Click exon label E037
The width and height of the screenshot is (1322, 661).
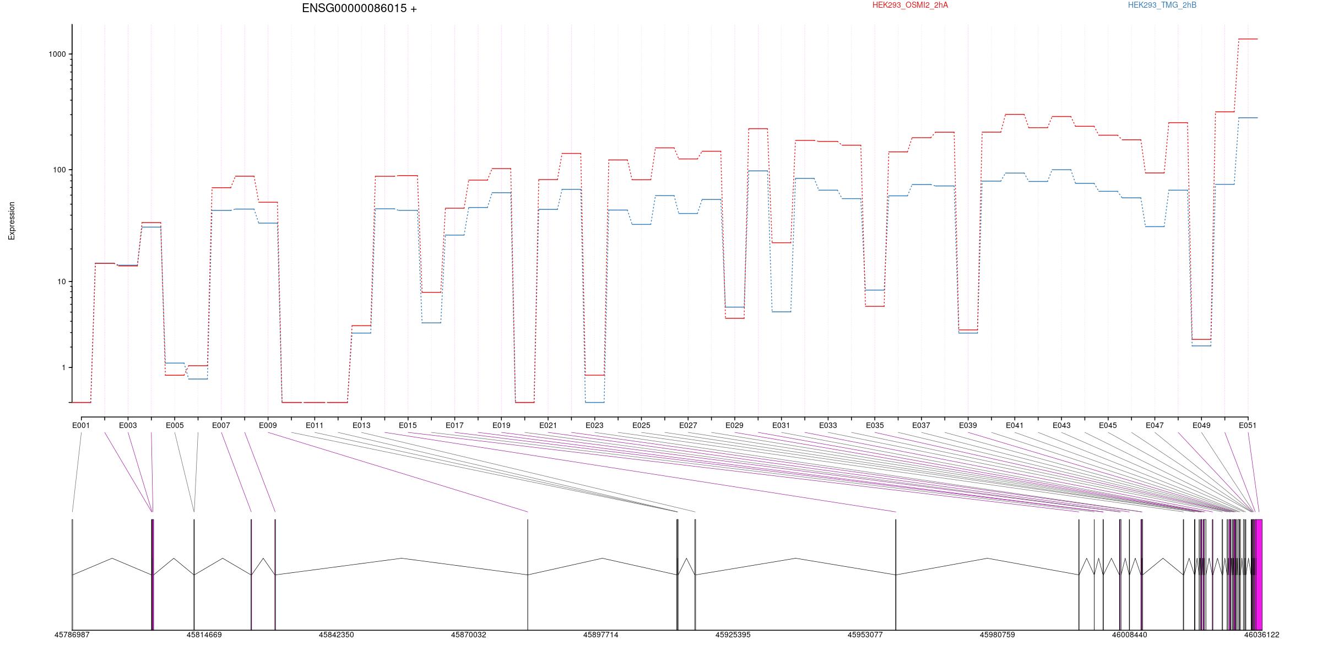coord(921,425)
